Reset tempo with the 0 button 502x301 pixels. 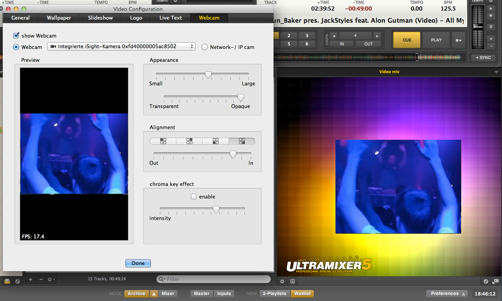(x=491, y=27)
